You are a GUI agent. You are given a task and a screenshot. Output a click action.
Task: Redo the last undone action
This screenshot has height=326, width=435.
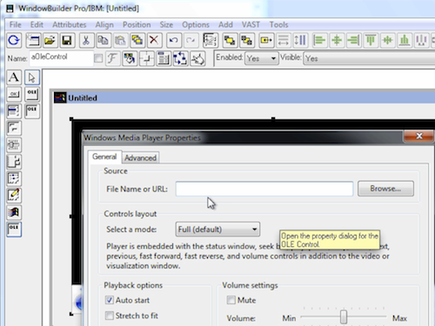pos(191,40)
